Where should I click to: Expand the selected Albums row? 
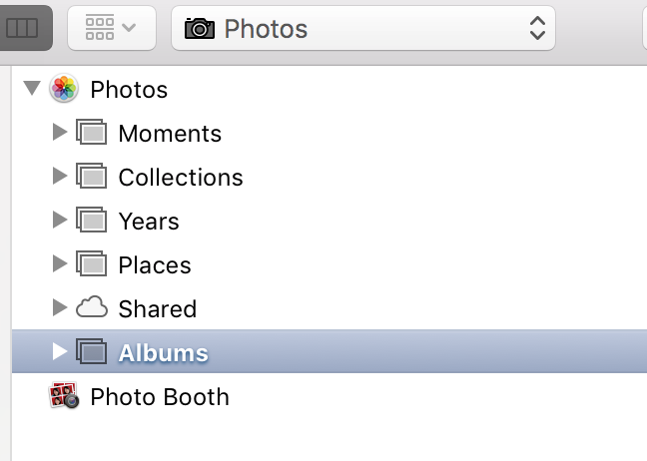60,351
